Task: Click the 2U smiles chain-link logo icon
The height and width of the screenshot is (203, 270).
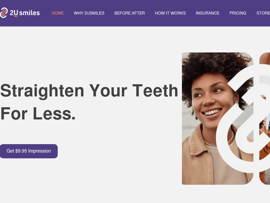Action: pos(4,13)
